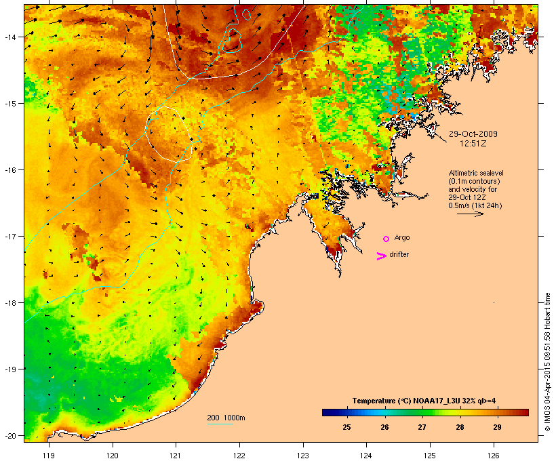Viewport: 556px width, 461px height.
Task: Click the colorbar tick label '28'
Action: tap(460, 427)
